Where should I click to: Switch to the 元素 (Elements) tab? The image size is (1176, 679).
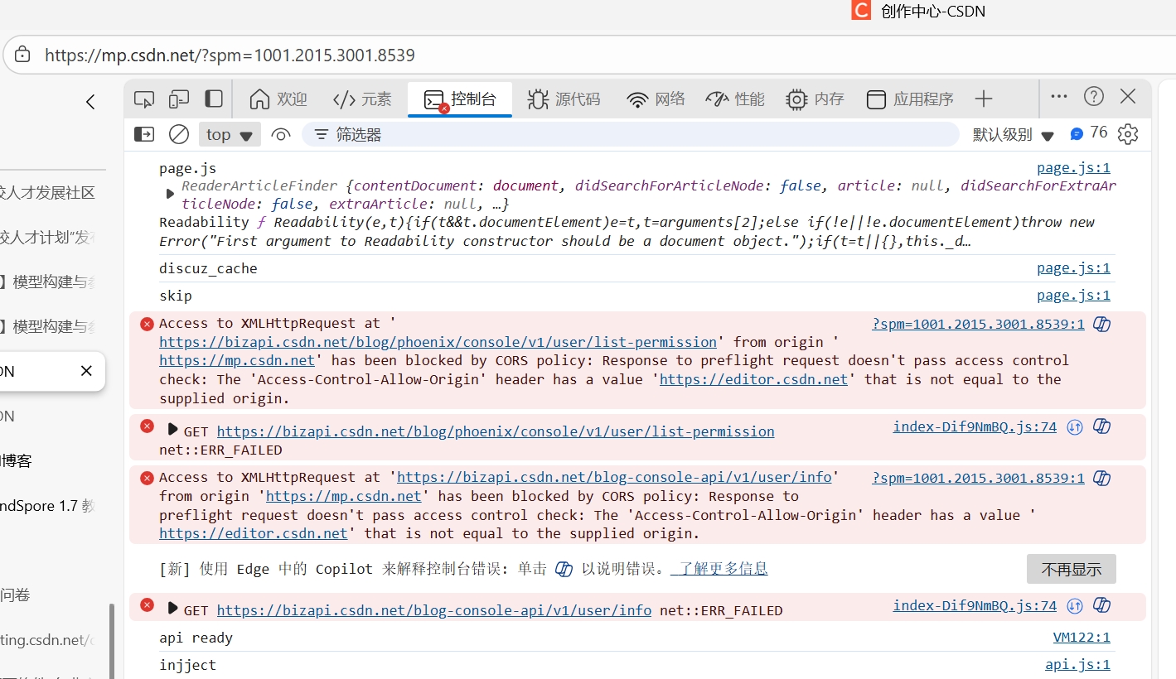coord(362,99)
